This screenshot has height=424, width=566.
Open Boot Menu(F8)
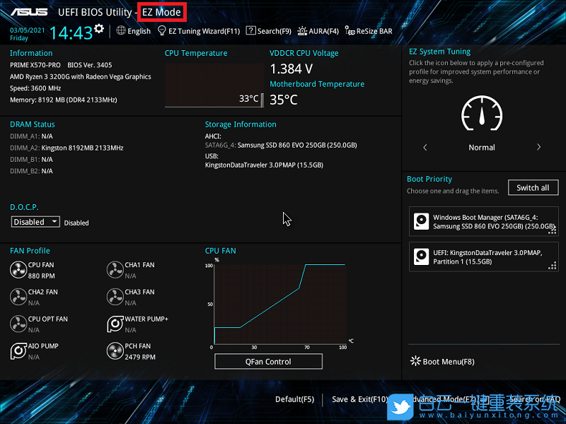[443, 362]
